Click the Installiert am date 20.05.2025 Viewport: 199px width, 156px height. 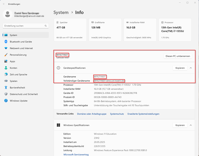(99, 142)
